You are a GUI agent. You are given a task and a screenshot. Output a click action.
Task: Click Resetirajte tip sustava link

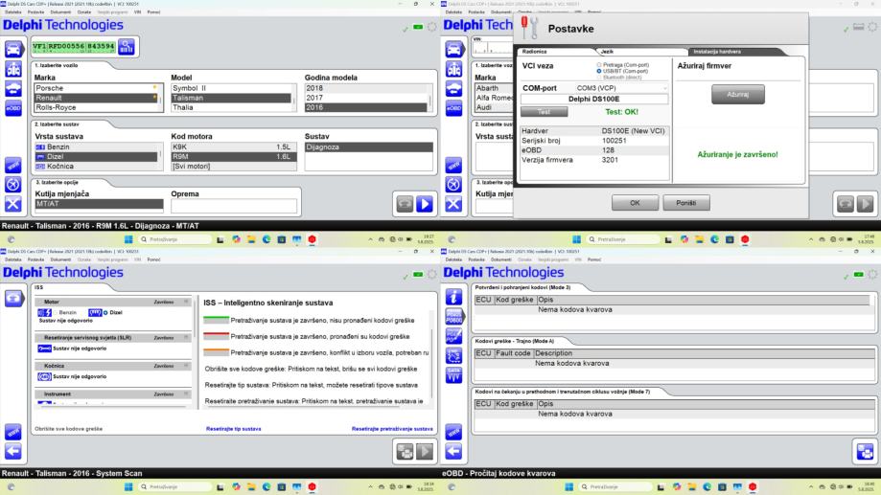click(234, 429)
